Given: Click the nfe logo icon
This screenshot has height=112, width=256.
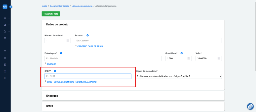Looking at the screenshot, I should click(5, 7).
